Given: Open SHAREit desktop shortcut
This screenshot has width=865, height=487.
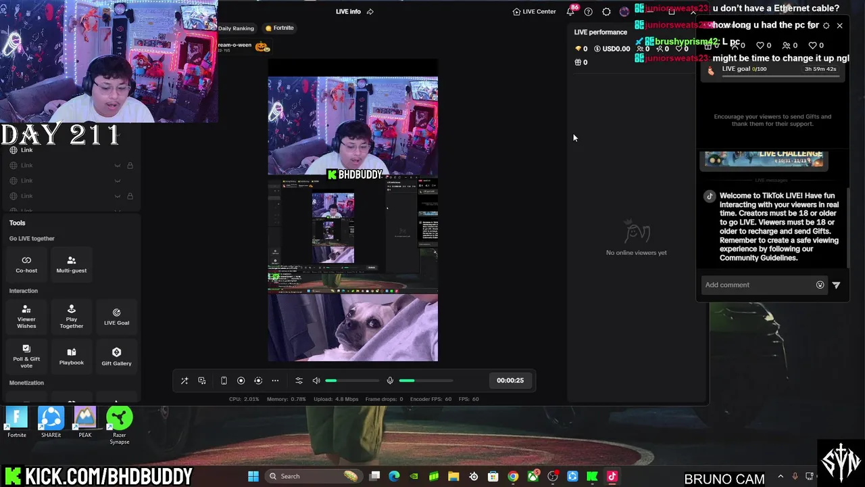Looking at the screenshot, I should (51, 423).
